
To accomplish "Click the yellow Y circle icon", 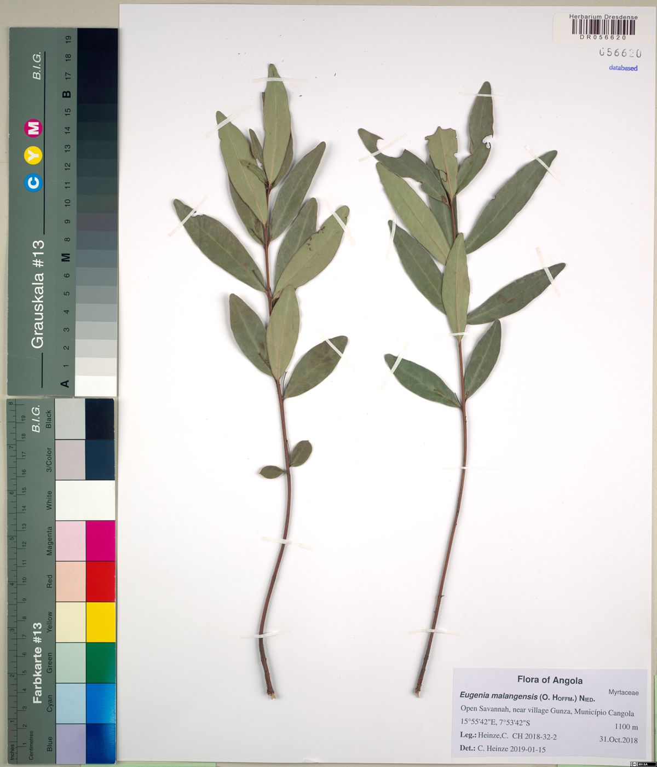I will (34, 155).
